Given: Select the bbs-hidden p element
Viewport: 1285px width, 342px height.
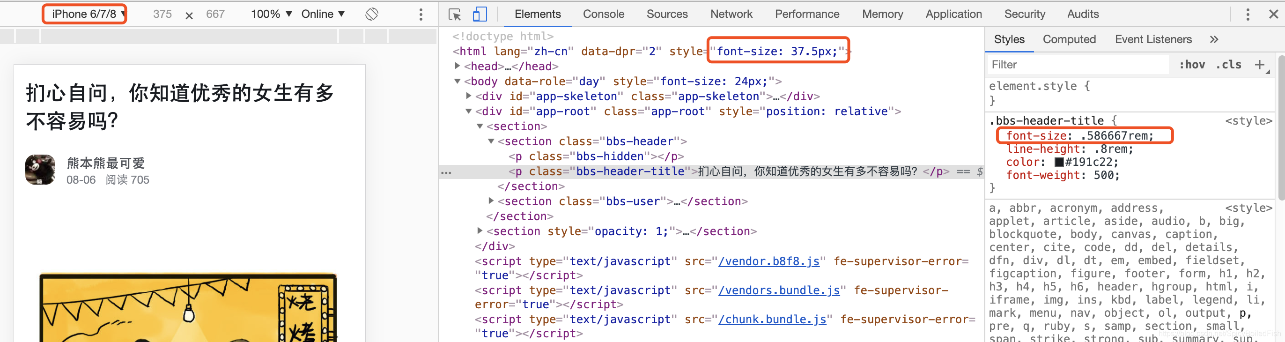Looking at the screenshot, I should point(596,156).
